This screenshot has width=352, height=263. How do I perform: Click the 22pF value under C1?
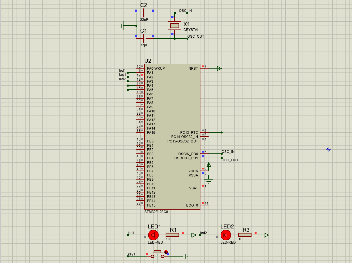pyautogui.click(x=144, y=45)
